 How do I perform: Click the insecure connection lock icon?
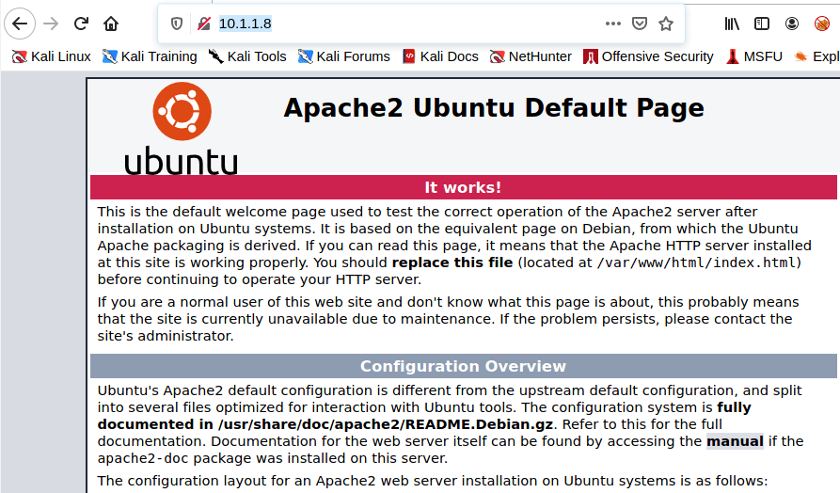tap(203, 24)
